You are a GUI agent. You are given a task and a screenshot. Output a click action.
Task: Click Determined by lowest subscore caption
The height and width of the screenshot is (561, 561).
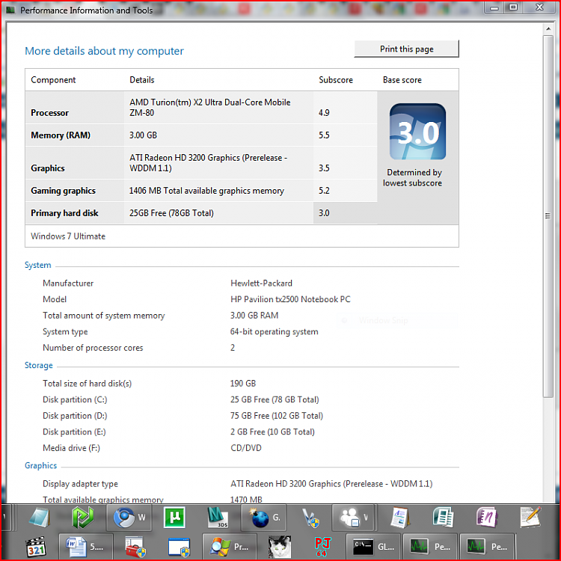click(x=412, y=178)
